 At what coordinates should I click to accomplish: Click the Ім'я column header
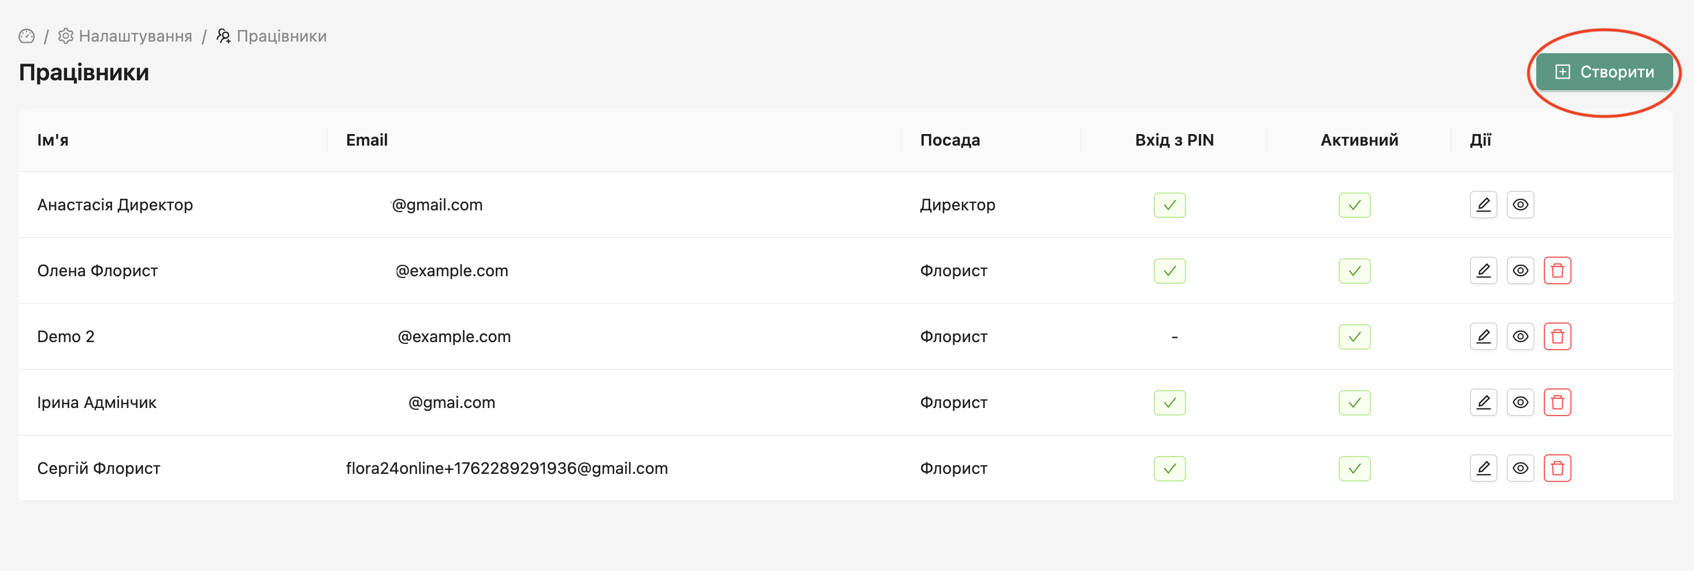coord(53,140)
